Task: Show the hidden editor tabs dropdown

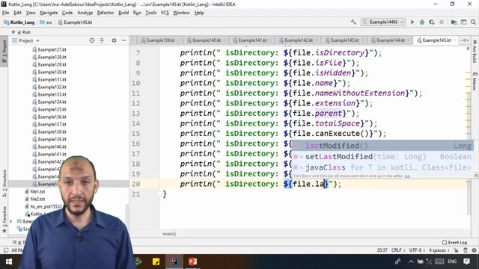Action: tap(465, 40)
